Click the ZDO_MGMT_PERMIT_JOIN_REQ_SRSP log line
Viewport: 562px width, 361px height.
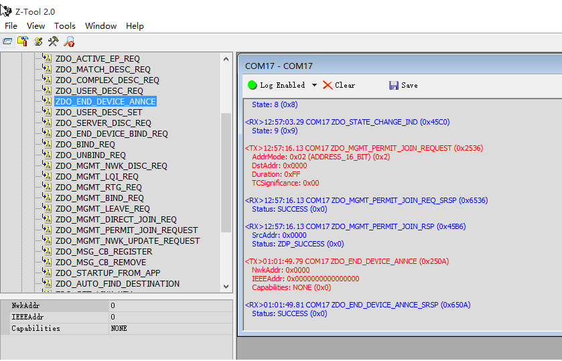(366, 200)
